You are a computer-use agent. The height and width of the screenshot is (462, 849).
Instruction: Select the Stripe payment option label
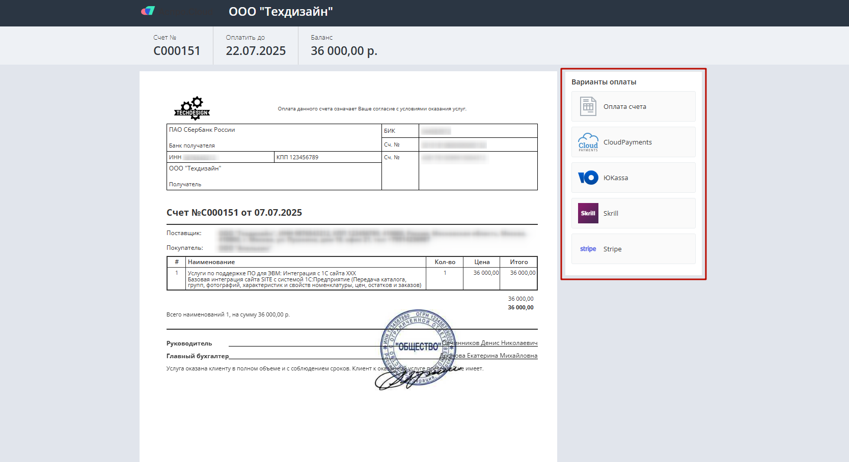pyautogui.click(x=612, y=249)
